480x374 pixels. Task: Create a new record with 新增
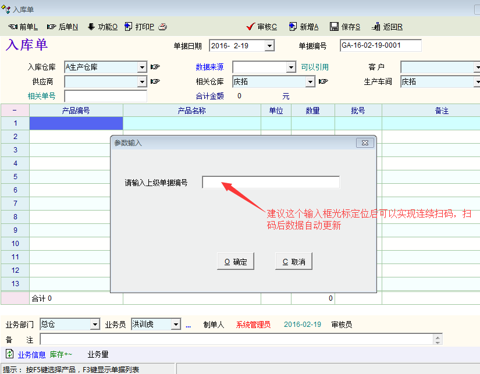(304, 27)
